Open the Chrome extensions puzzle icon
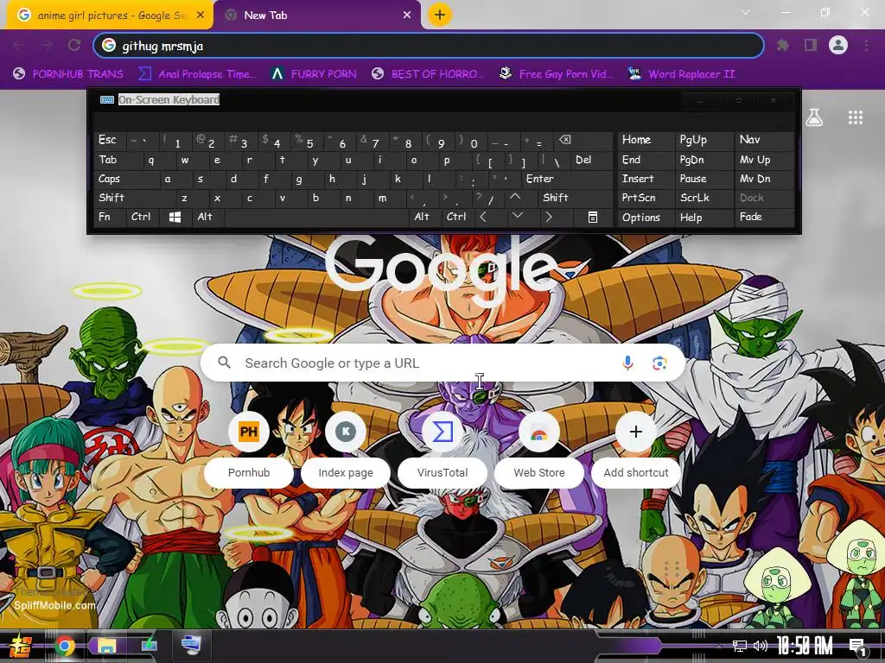The image size is (885, 663). point(783,45)
